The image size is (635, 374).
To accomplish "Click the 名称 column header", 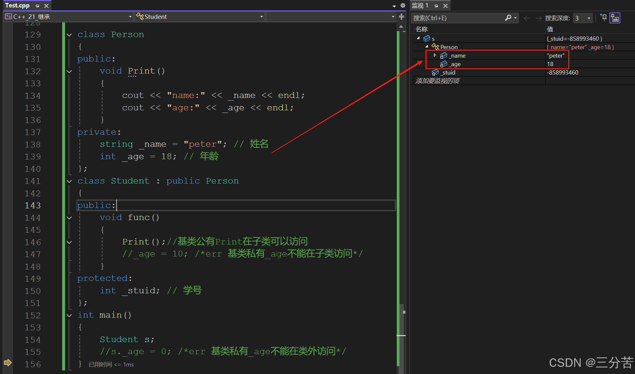I will click(x=422, y=29).
